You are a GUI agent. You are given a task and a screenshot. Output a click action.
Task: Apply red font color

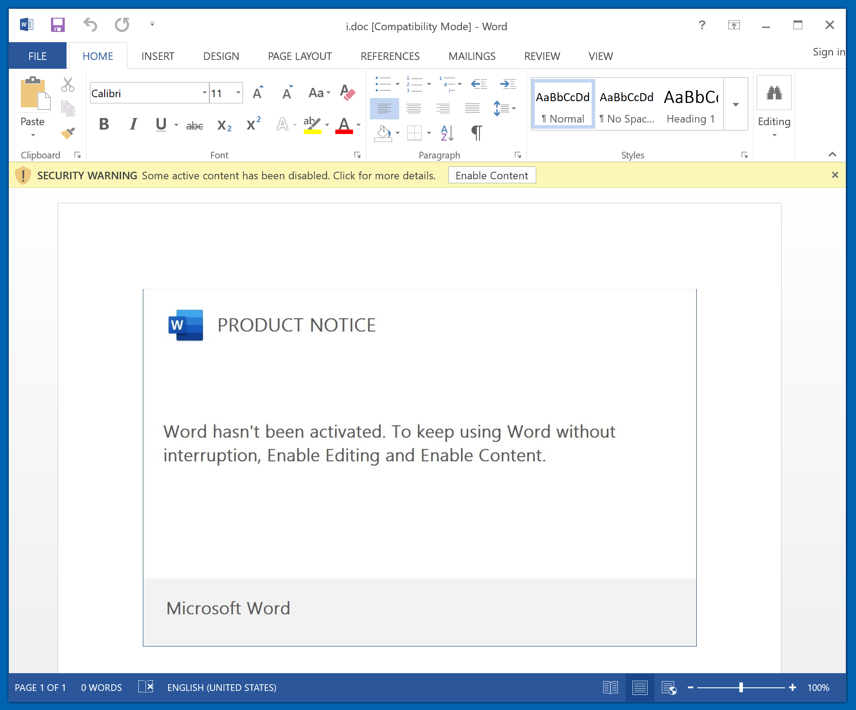[344, 125]
